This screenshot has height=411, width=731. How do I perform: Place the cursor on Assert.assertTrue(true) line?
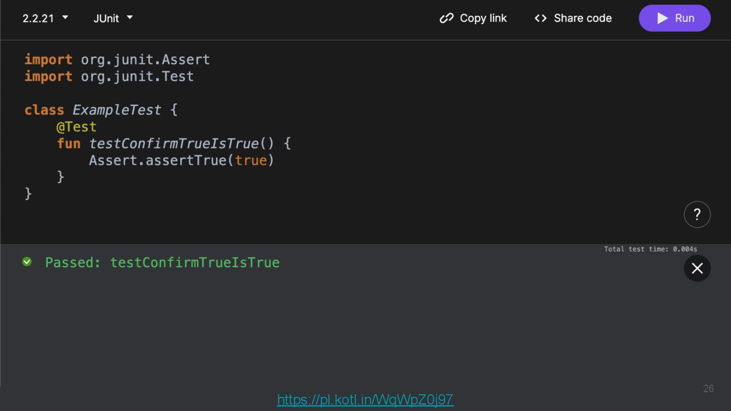click(181, 160)
